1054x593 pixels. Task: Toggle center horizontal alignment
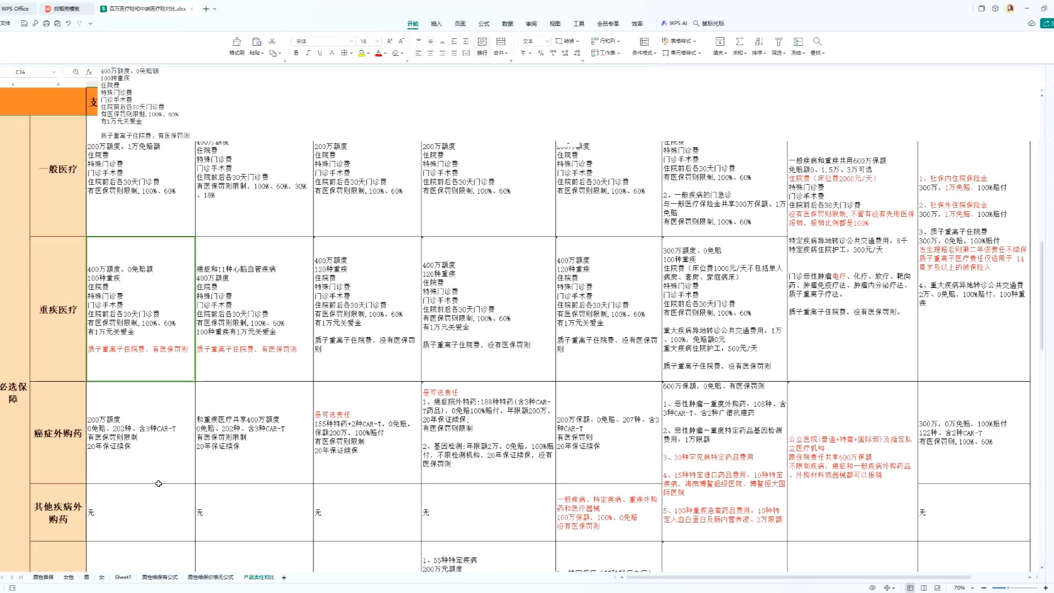pos(430,53)
